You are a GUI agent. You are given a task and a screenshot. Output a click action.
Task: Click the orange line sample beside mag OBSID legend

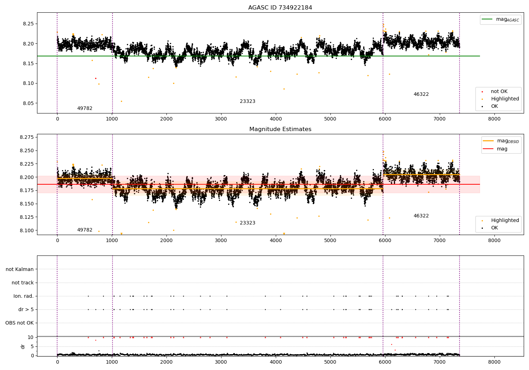click(488, 141)
